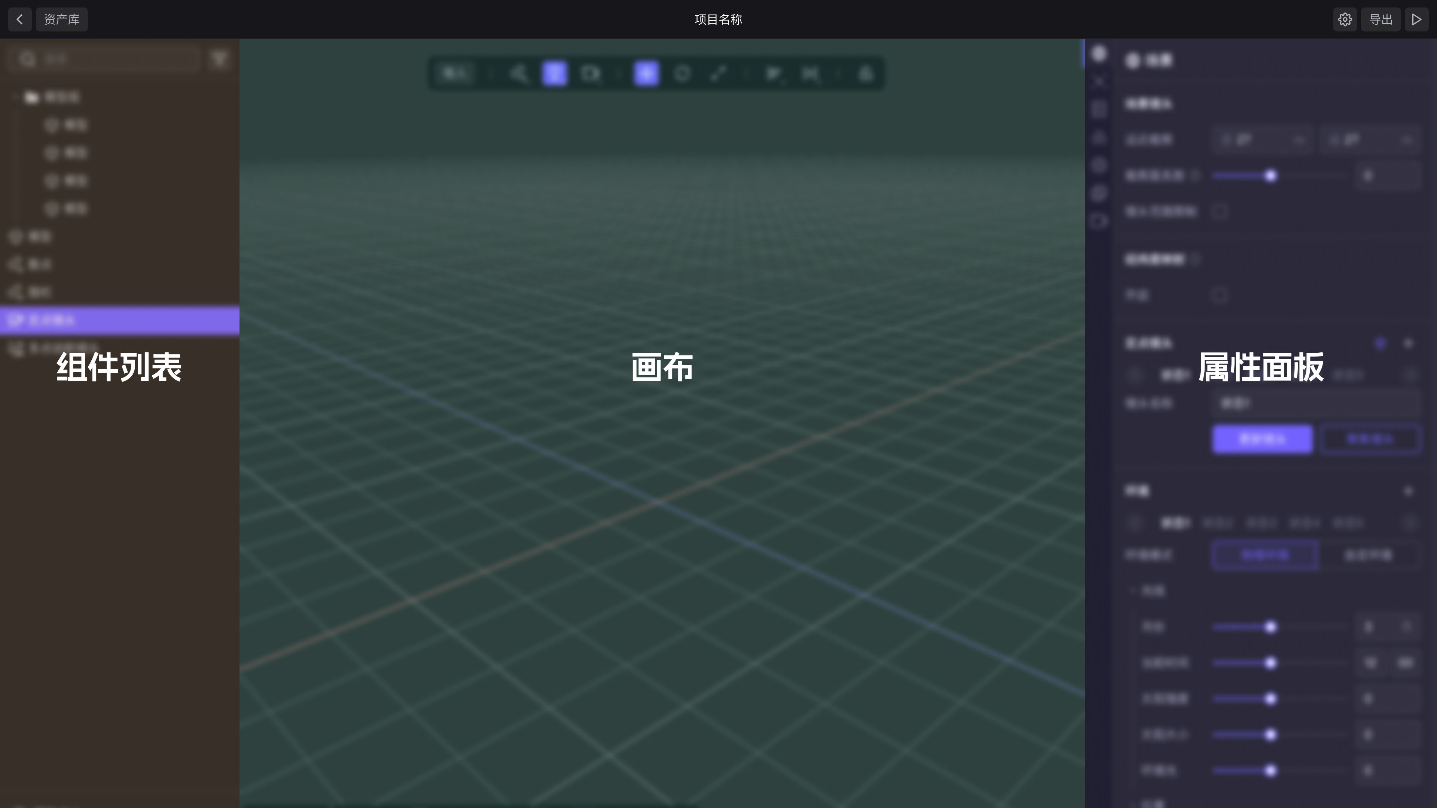The image size is (1437, 808).
Task: Click the play preview icon top right
Action: pyautogui.click(x=1416, y=19)
